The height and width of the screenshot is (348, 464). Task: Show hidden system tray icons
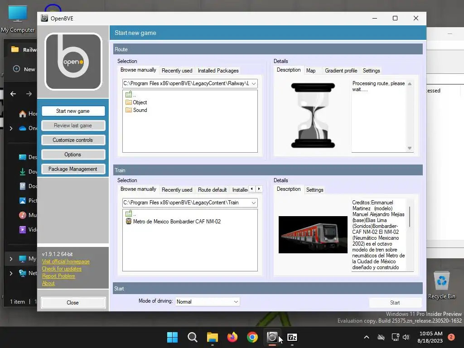(366, 337)
